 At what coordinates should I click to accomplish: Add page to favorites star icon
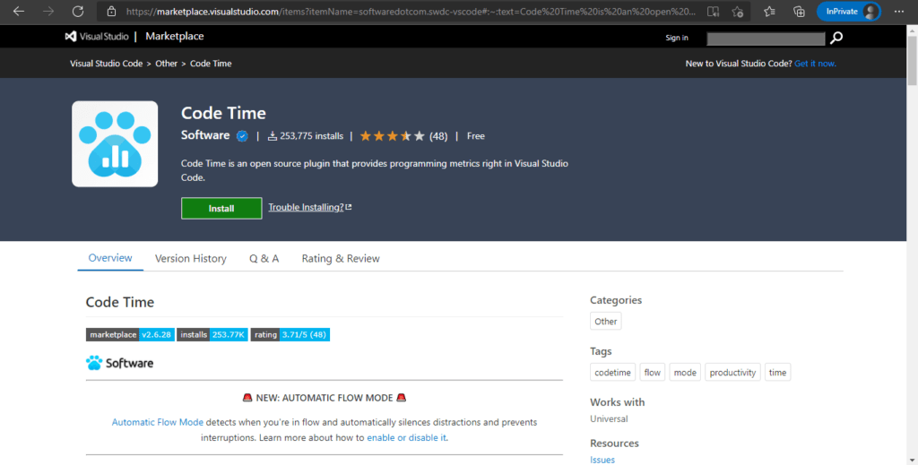(x=738, y=11)
